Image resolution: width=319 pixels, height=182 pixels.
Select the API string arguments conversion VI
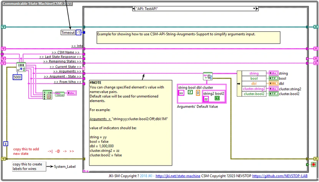pos(208,77)
